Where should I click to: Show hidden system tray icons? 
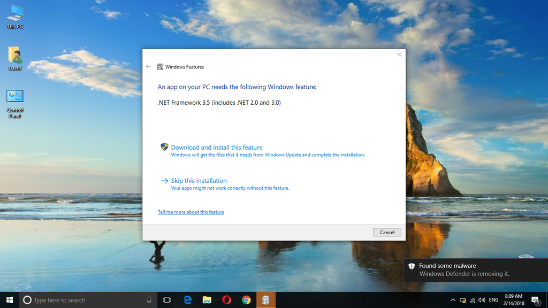[x=453, y=300]
